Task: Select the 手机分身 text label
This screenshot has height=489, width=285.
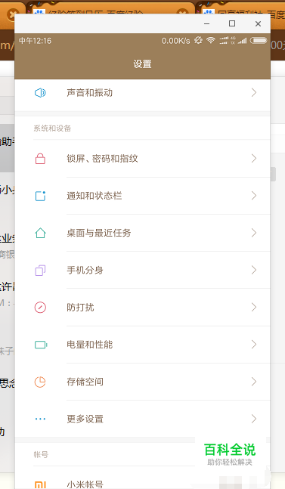Action: (x=85, y=270)
